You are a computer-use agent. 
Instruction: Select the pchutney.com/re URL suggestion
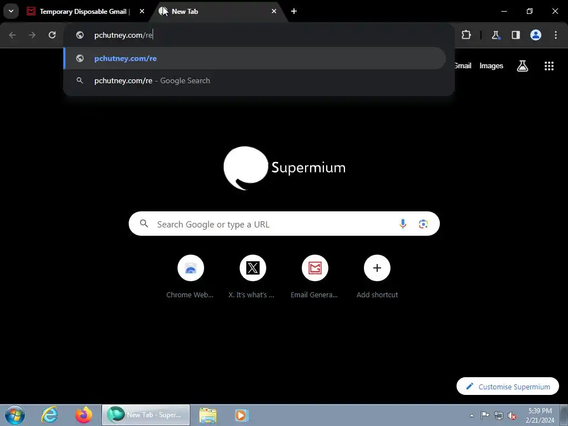point(254,58)
